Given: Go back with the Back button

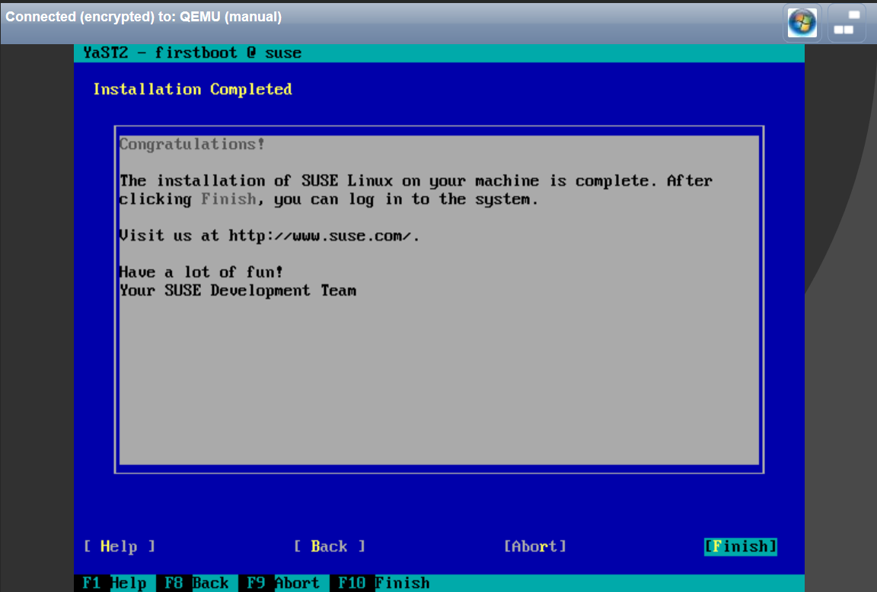Looking at the screenshot, I should point(330,546).
